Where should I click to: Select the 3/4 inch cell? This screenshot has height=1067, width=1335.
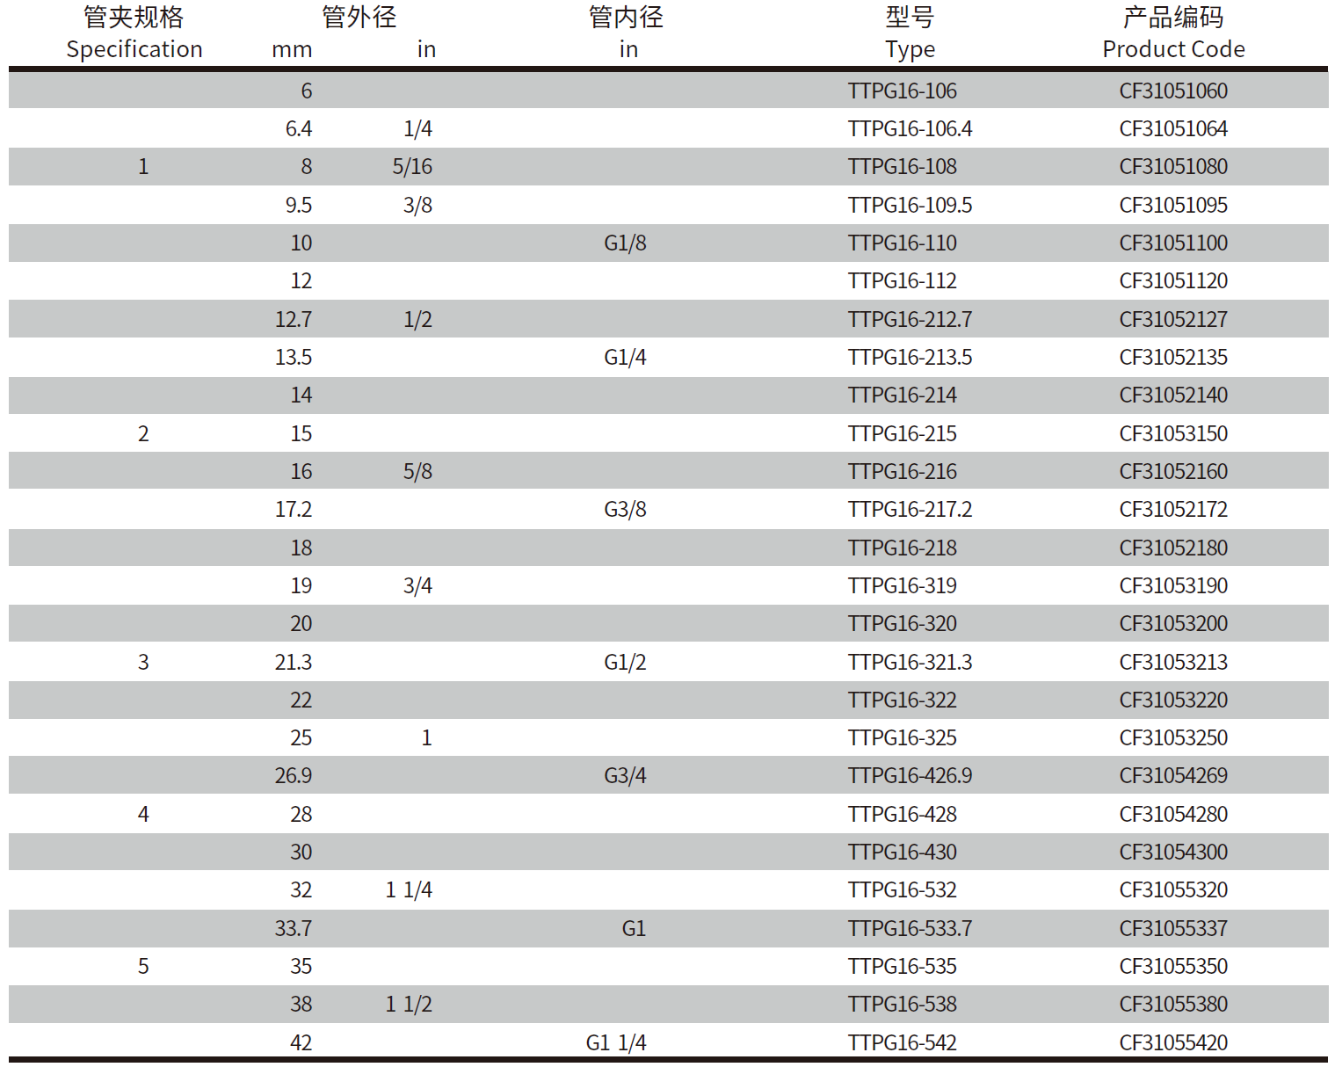coord(417,585)
